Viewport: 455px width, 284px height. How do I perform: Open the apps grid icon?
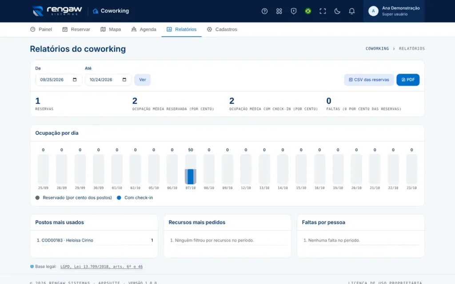point(279,11)
